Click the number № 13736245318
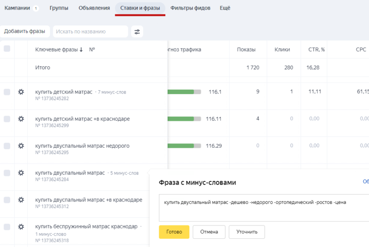The image size is (369, 247). (x=52, y=241)
